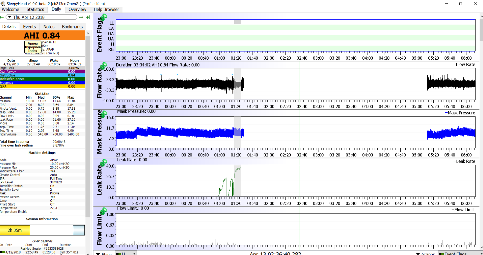
Task: Click the Event Flags graph pin icon
Action: [103, 17]
